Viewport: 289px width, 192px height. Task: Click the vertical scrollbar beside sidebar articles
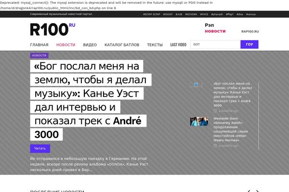click(259, 116)
